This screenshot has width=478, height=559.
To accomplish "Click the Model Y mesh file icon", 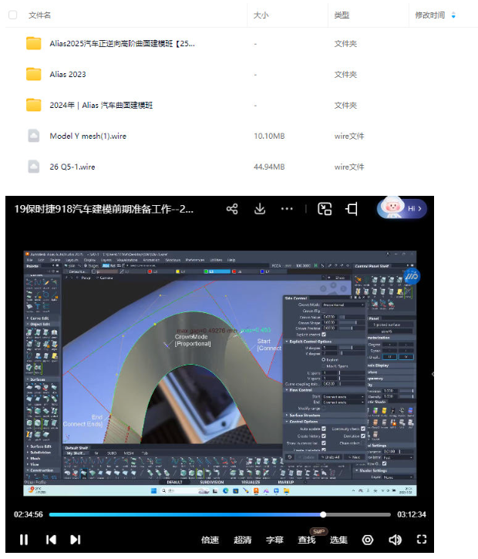I will coord(33,136).
